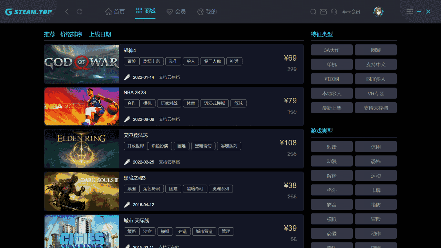Sort games by 上线日期
The height and width of the screenshot is (248, 441).
(x=100, y=34)
